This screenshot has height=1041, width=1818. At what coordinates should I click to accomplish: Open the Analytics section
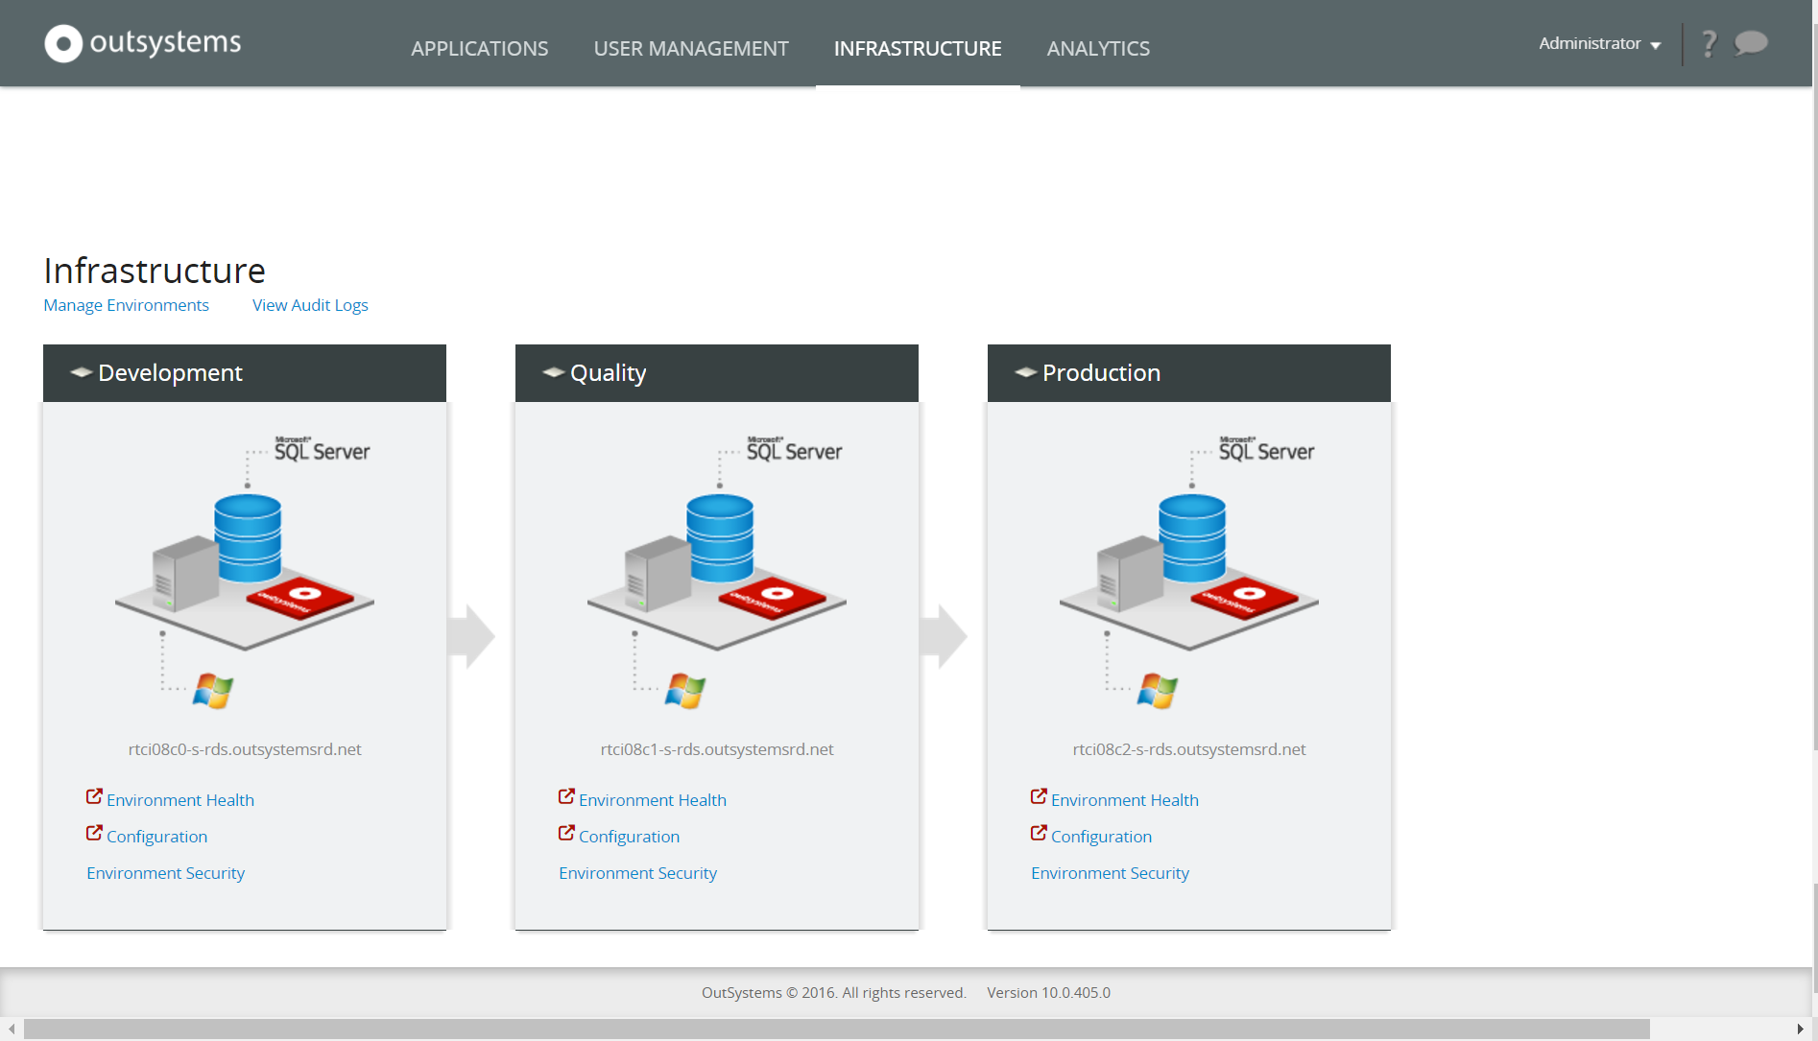[1098, 48]
